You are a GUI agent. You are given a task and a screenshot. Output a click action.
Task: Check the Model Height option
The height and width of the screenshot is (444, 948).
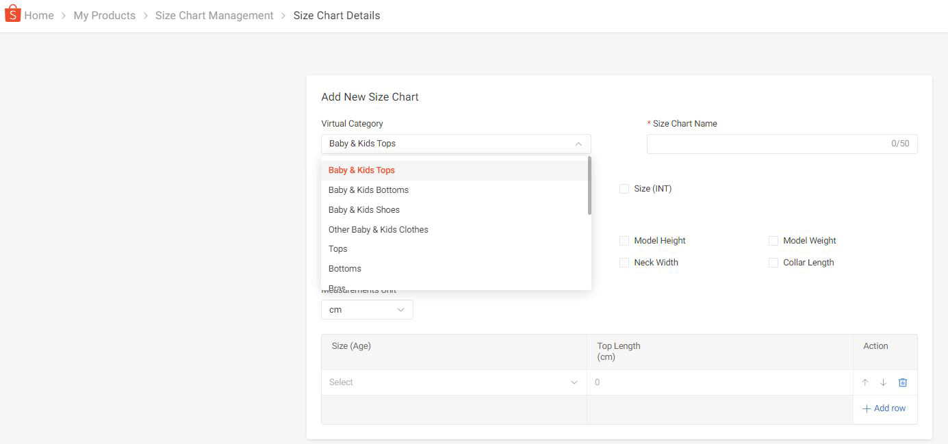point(624,240)
